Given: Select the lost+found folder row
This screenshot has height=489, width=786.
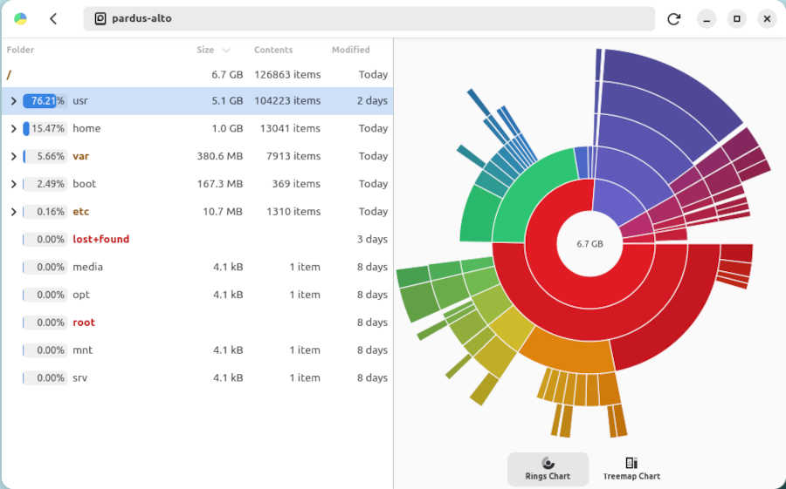Looking at the screenshot, I should click(100, 240).
